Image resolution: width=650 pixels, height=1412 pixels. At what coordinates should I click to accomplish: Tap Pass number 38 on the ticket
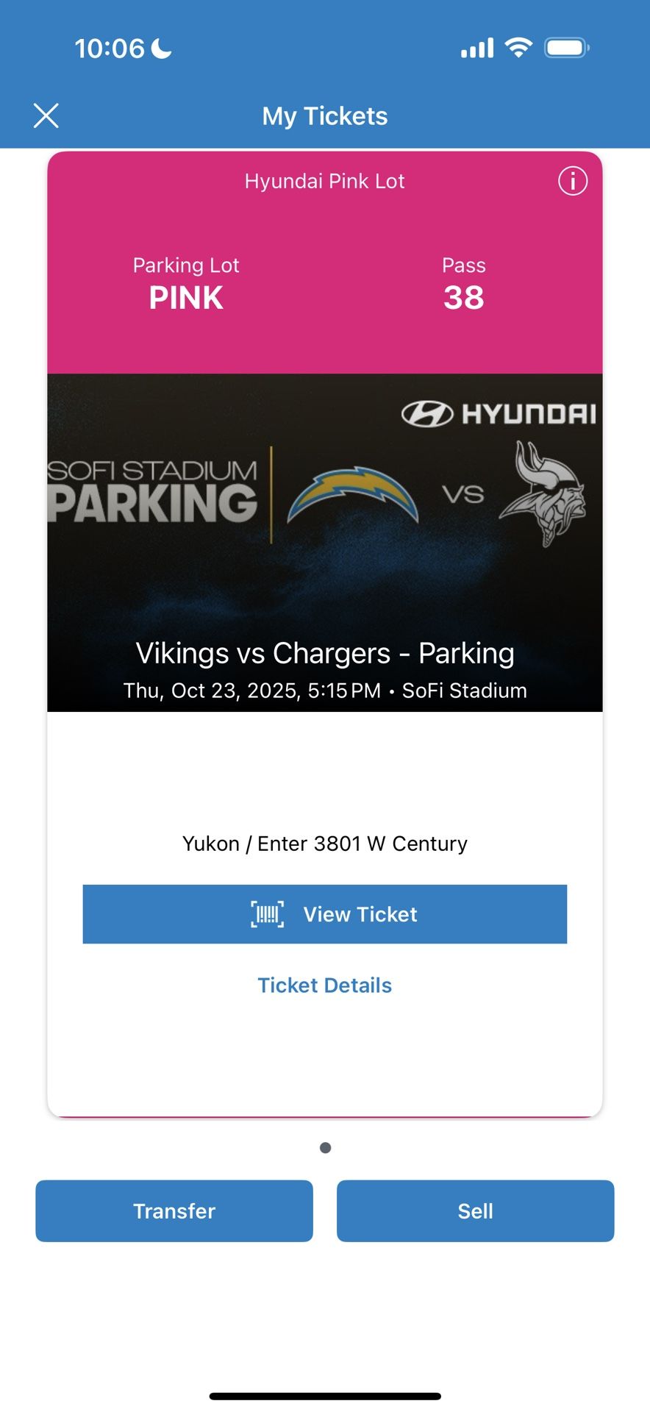pos(464,298)
